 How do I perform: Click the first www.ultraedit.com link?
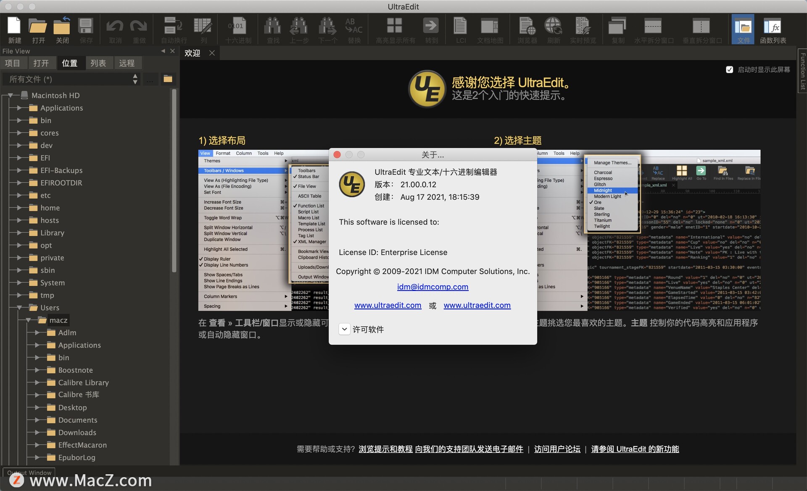(388, 306)
